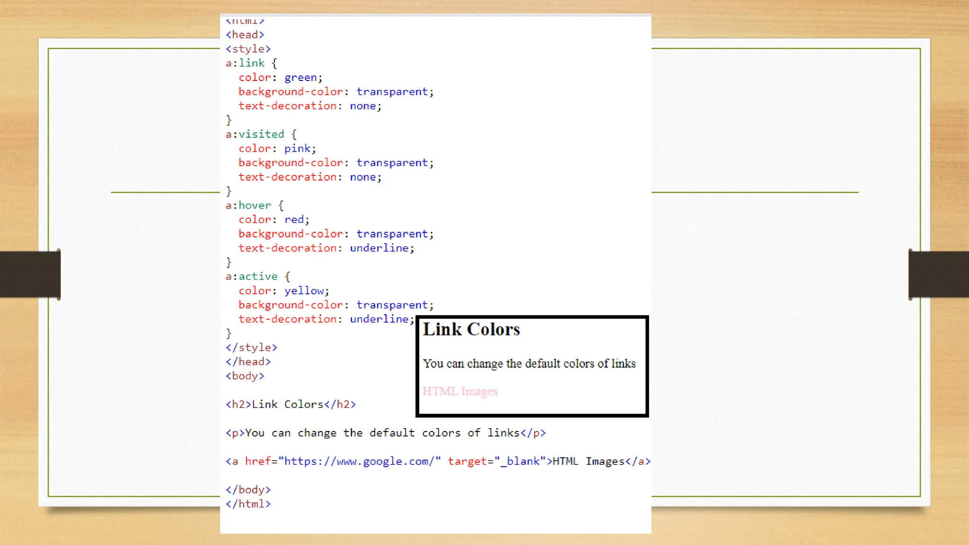
Task: Click the preview paragraph about default colors
Action: (529, 363)
